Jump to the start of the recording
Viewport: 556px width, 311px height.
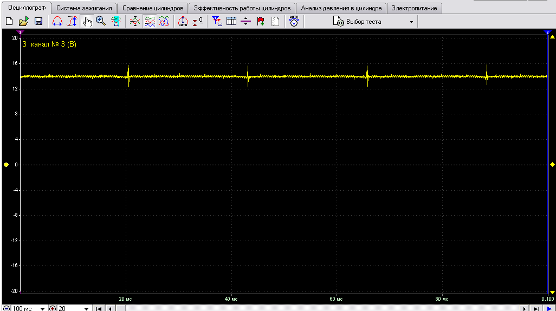[x=99, y=308]
